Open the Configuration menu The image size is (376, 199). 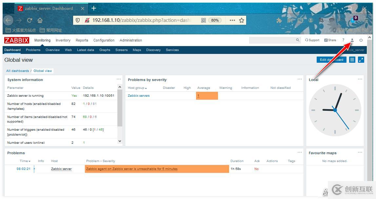[x=104, y=40]
